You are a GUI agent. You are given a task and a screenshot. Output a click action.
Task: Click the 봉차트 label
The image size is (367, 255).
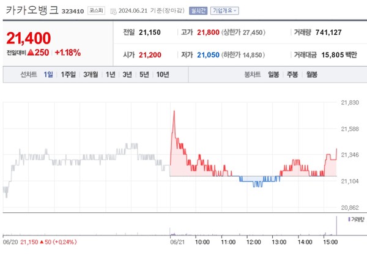253,75
